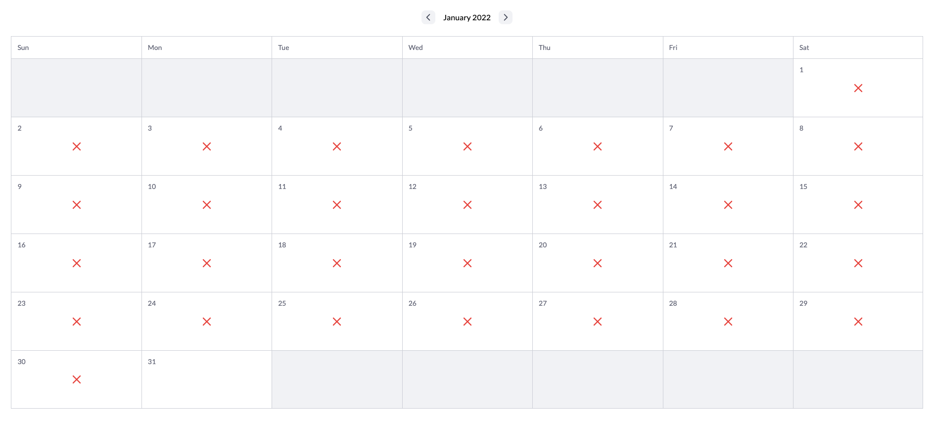The width and height of the screenshot is (932, 422).
Task: Click the Sun column header
Action: (23, 47)
